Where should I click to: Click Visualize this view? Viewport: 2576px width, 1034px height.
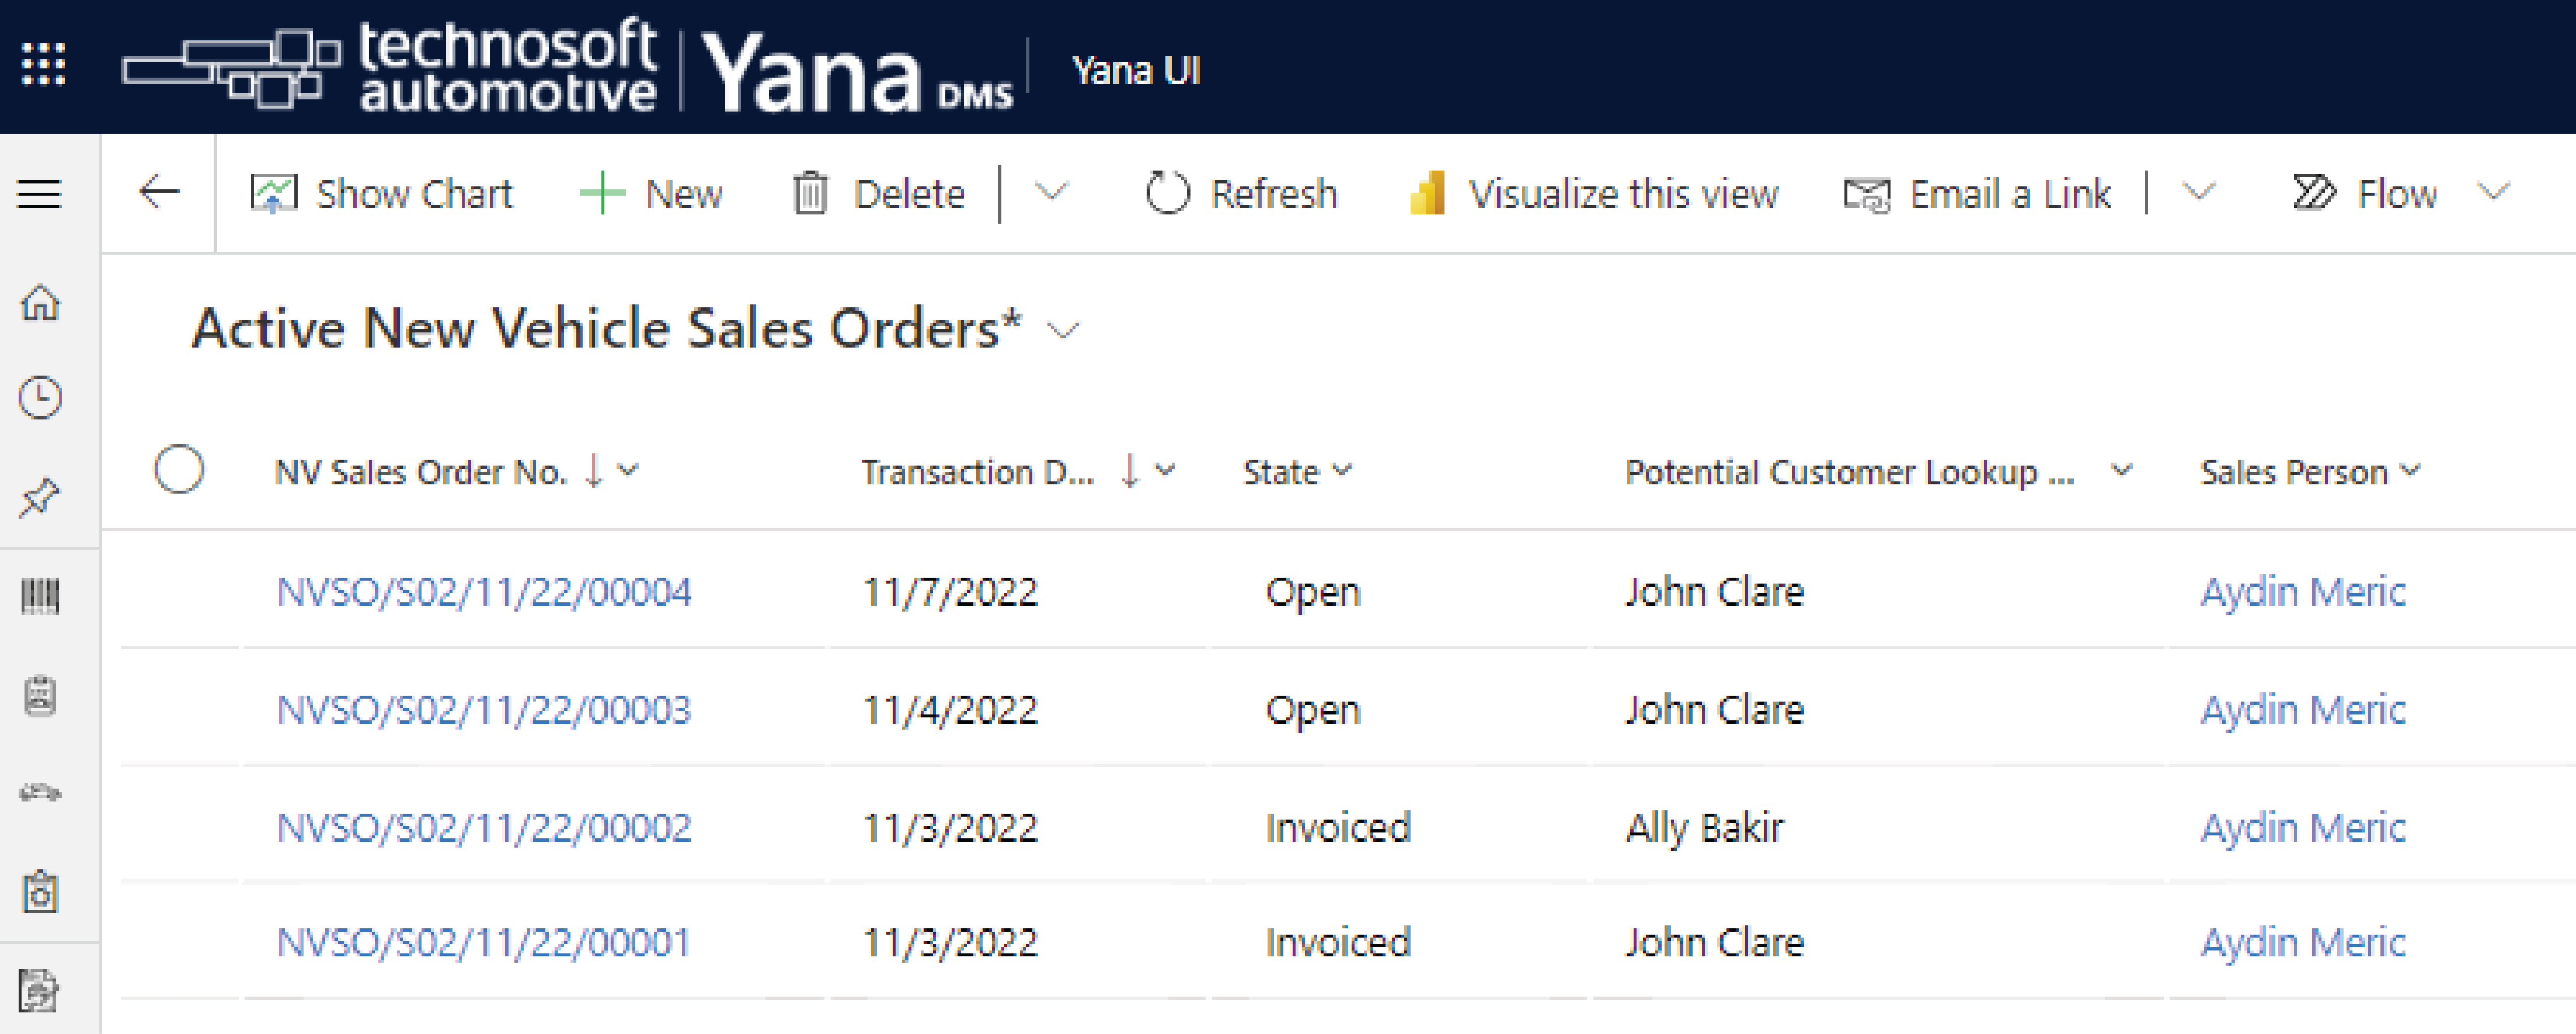click(1594, 193)
